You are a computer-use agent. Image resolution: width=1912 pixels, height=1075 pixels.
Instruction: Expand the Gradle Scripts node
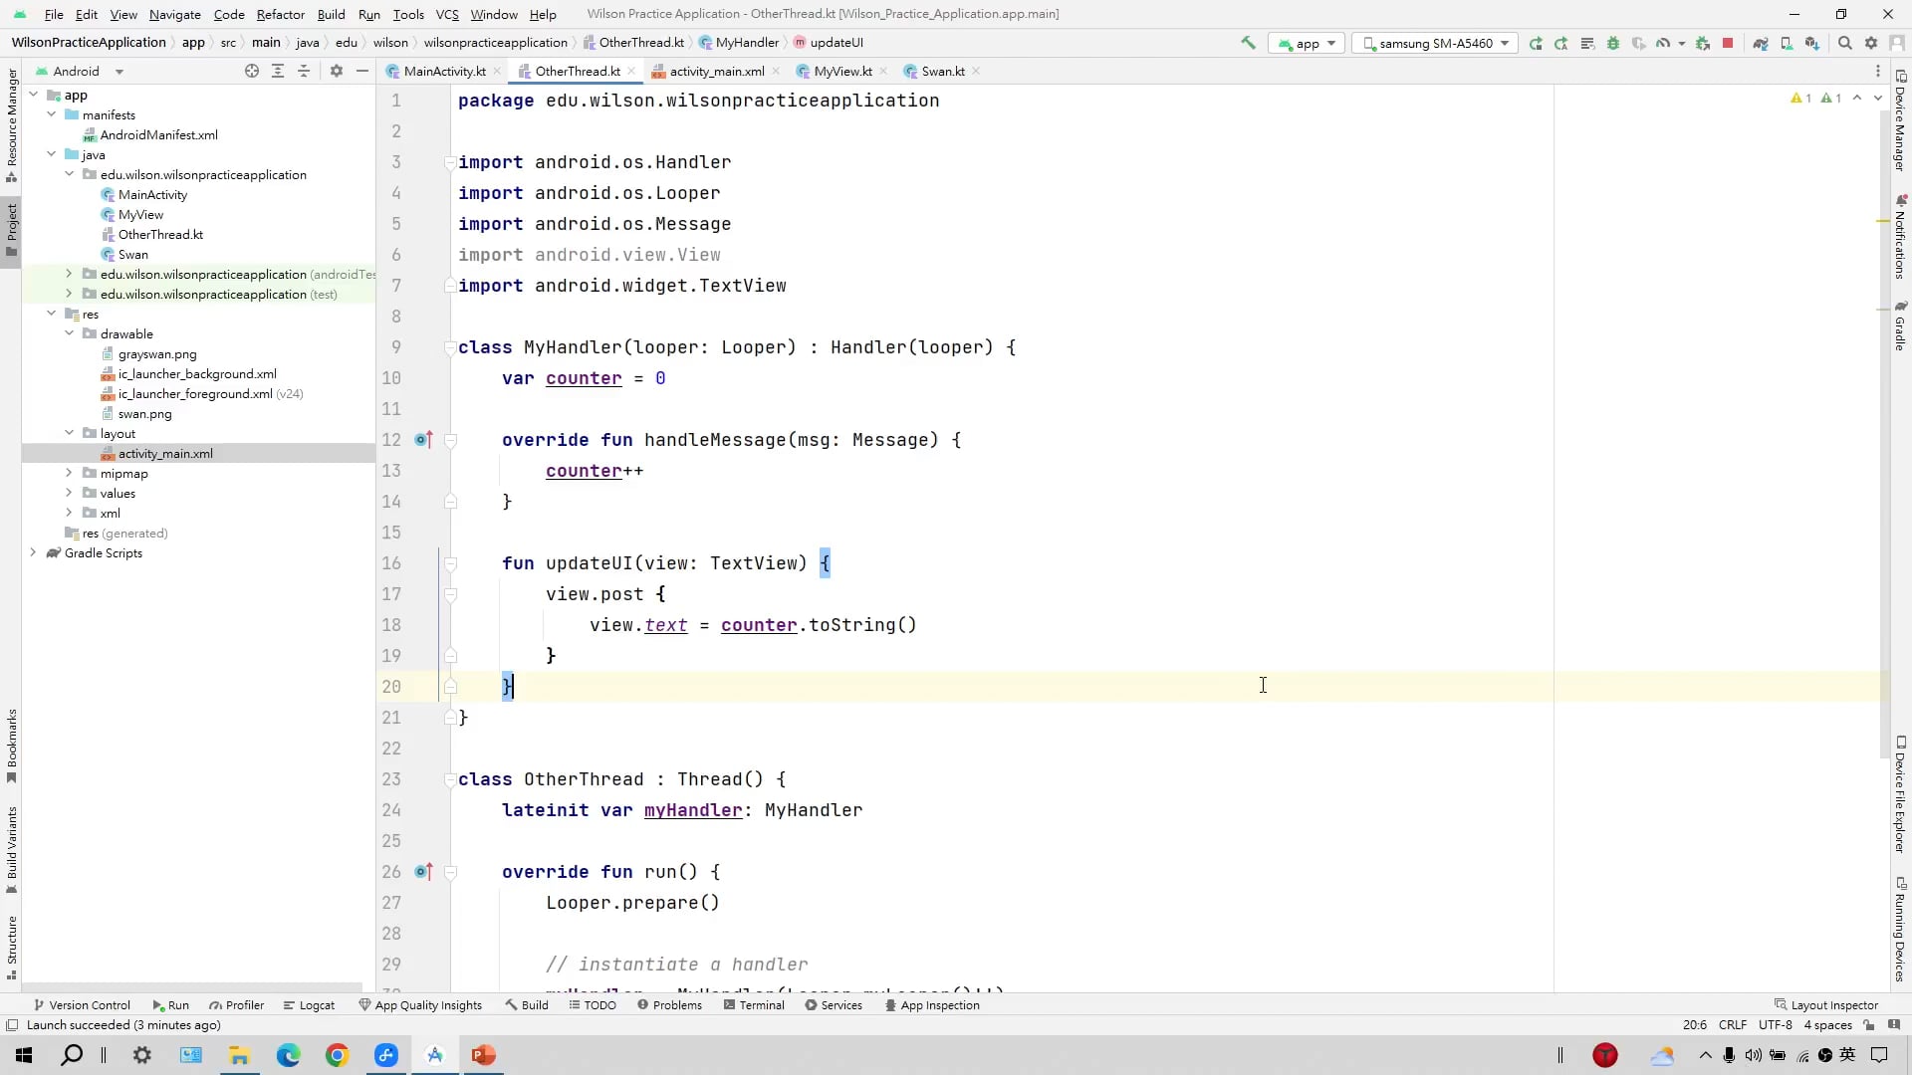tap(33, 552)
